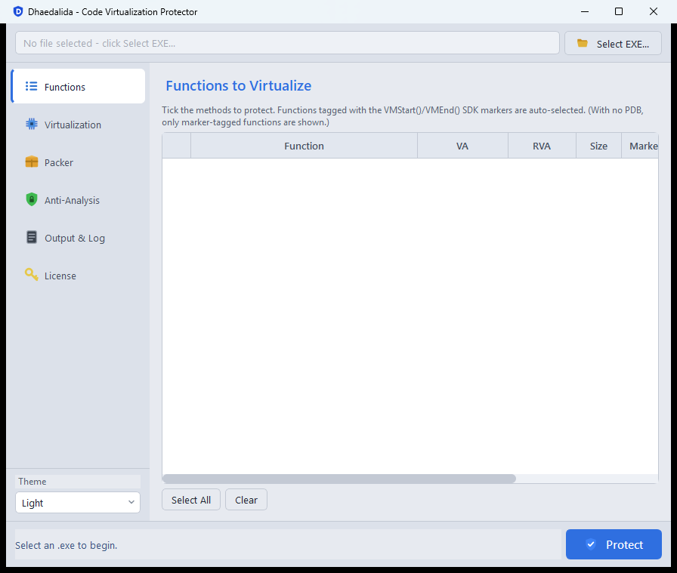
Task: Sort by the VA column header
Action: (x=462, y=146)
